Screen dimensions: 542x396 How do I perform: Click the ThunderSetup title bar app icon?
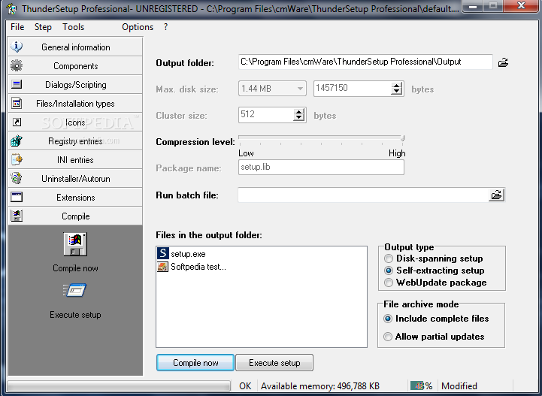tap(11, 8)
